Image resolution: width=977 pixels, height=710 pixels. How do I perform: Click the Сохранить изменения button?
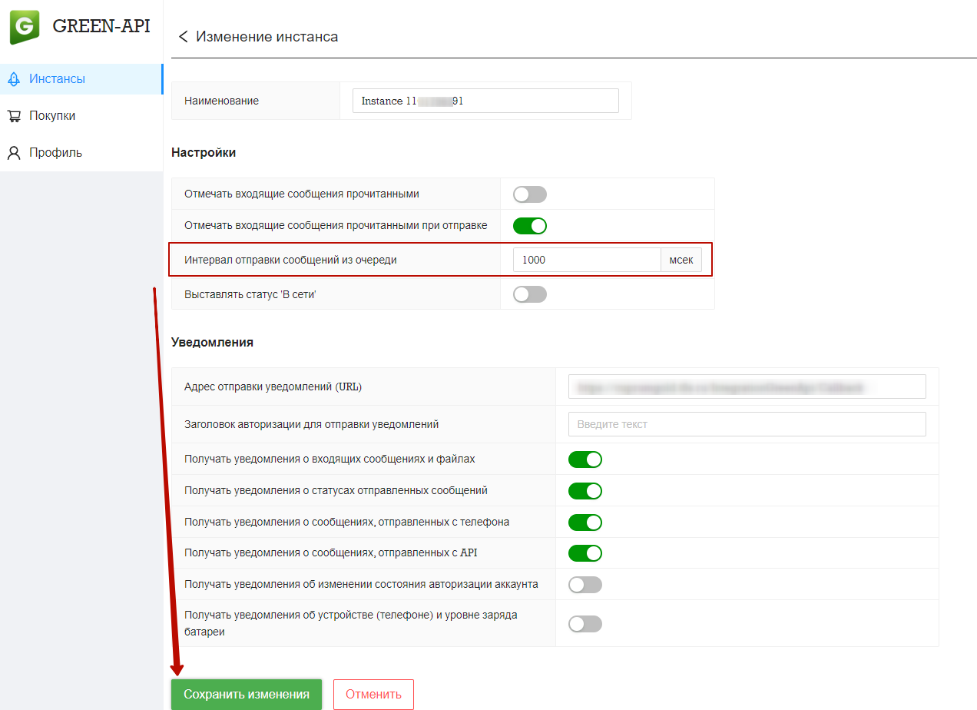[x=247, y=695]
